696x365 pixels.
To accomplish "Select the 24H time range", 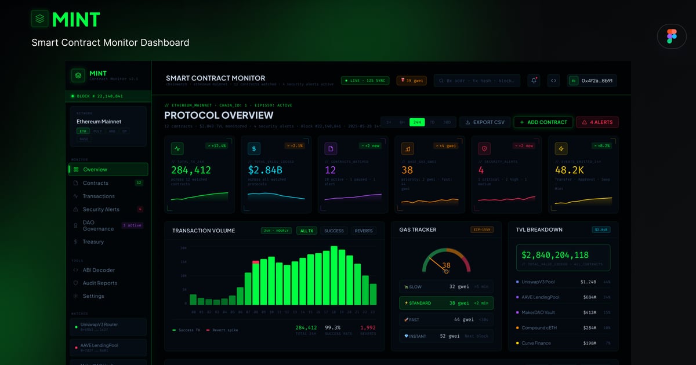I will click(x=417, y=122).
